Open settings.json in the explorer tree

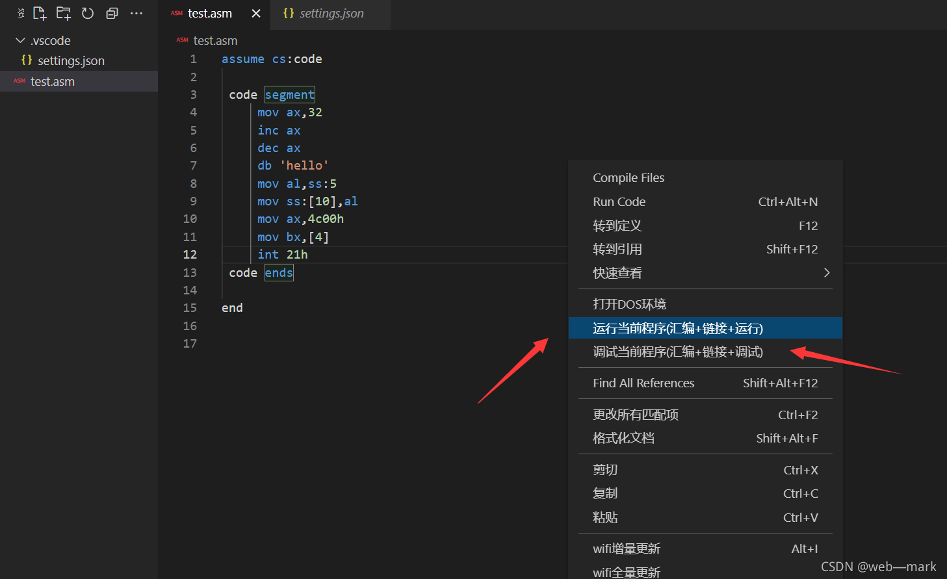[x=79, y=60]
